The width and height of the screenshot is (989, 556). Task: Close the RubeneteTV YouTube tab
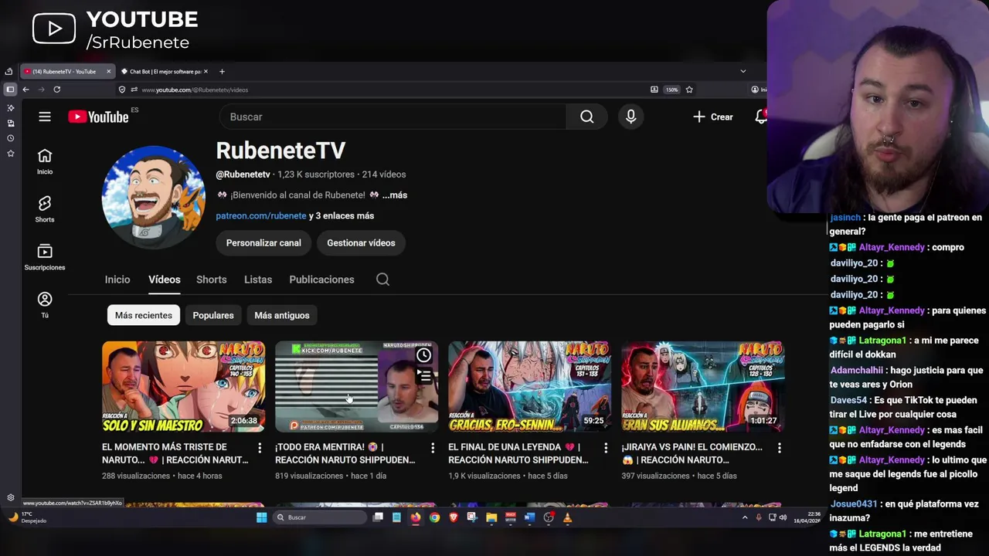pos(108,72)
